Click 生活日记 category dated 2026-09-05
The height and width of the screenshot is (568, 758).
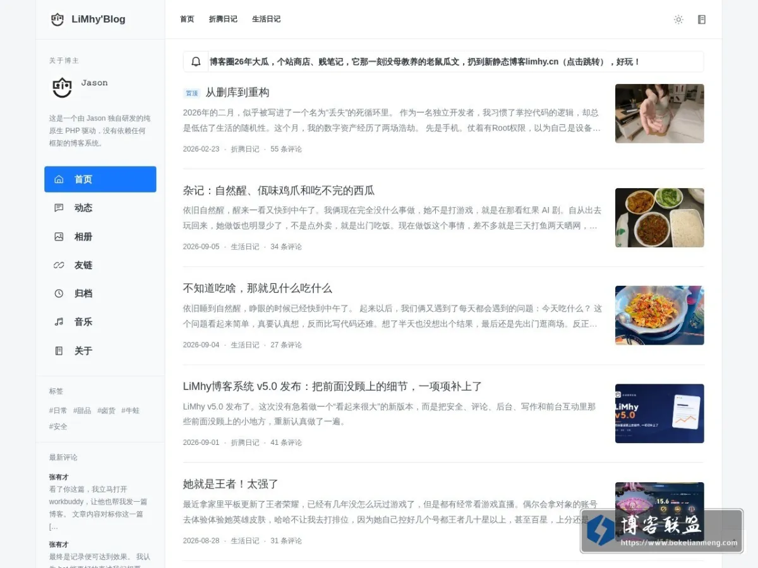pyautogui.click(x=245, y=247)
